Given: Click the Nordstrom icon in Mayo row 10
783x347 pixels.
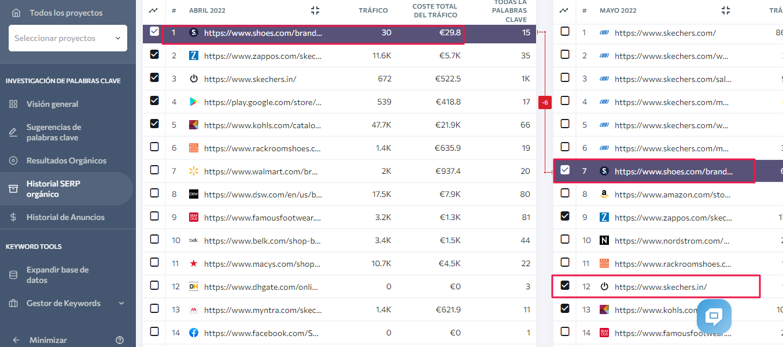Looking at the screenshot, I should tap(604, 241).
